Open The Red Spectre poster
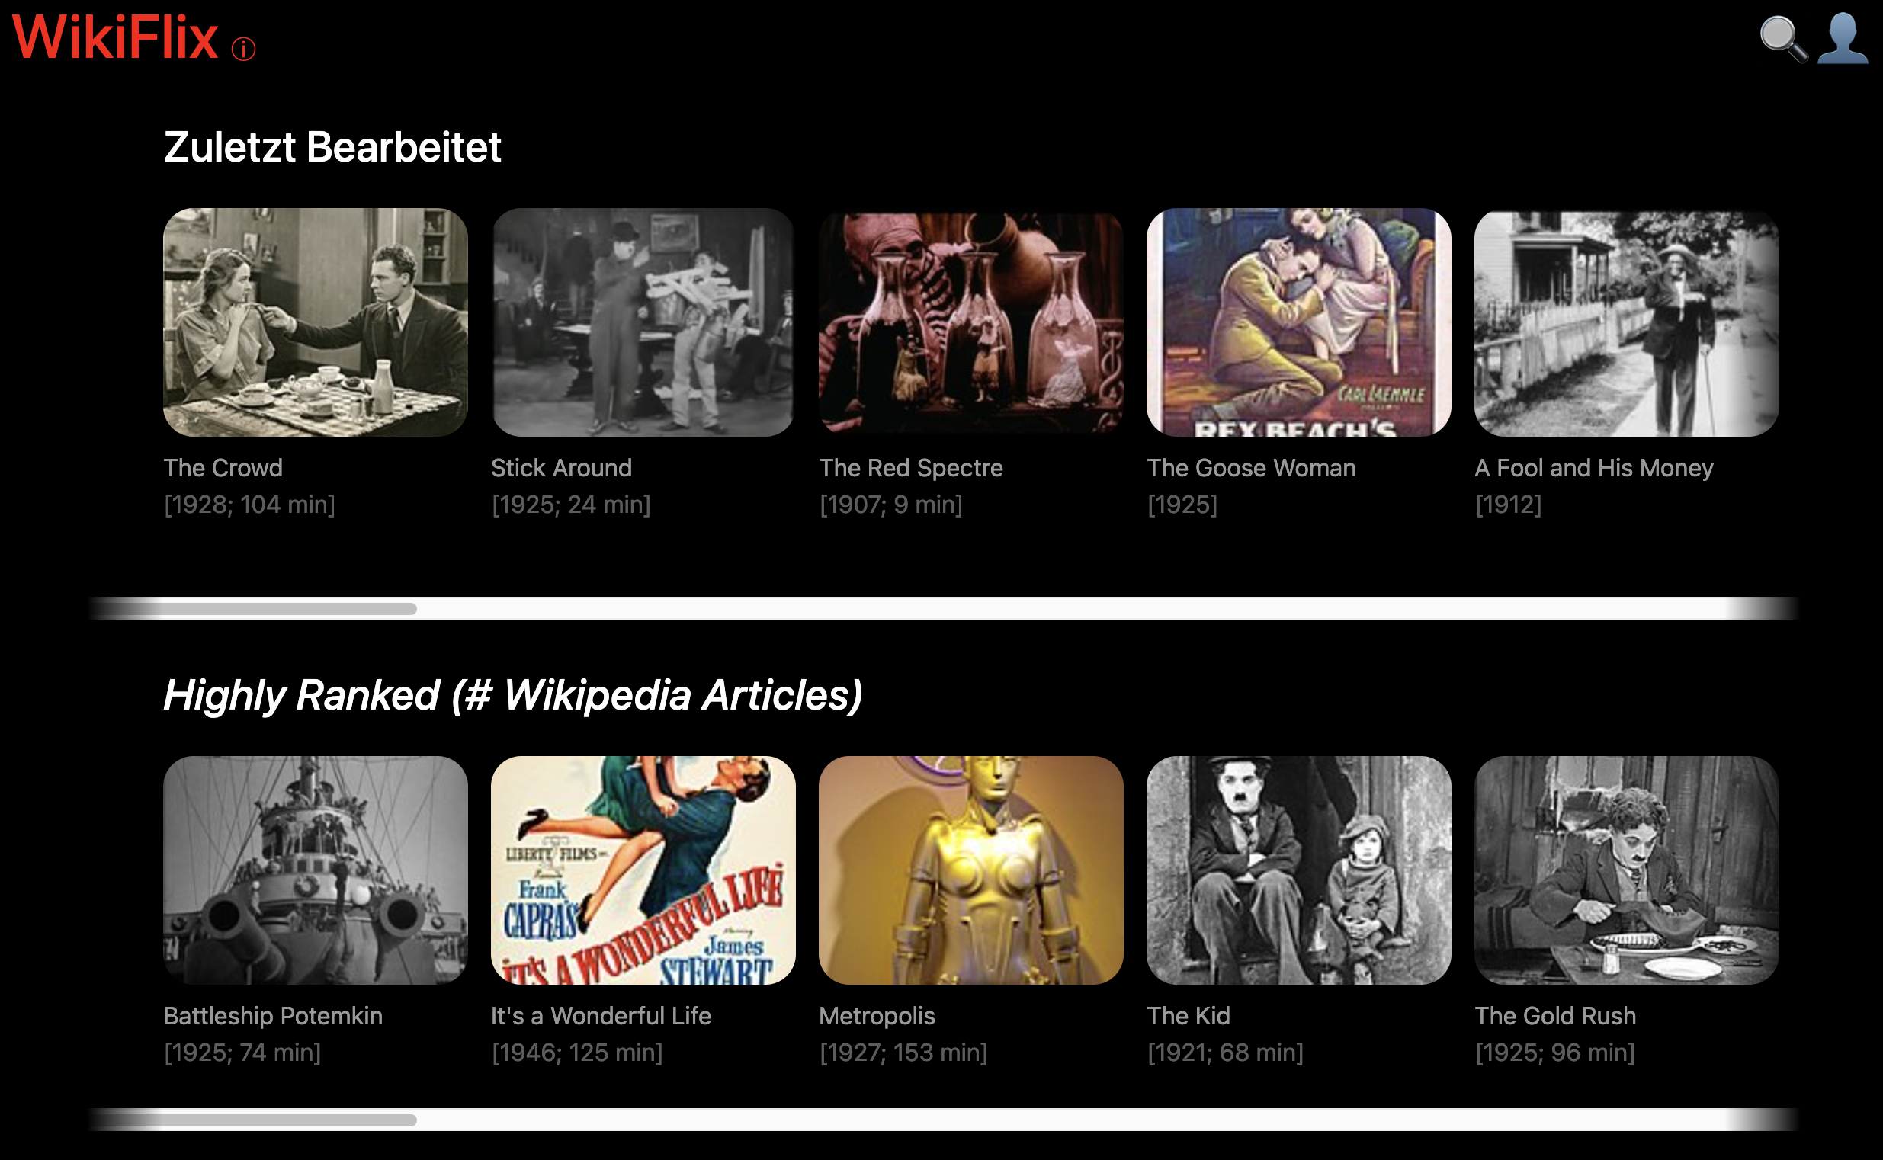 point(970,322)
